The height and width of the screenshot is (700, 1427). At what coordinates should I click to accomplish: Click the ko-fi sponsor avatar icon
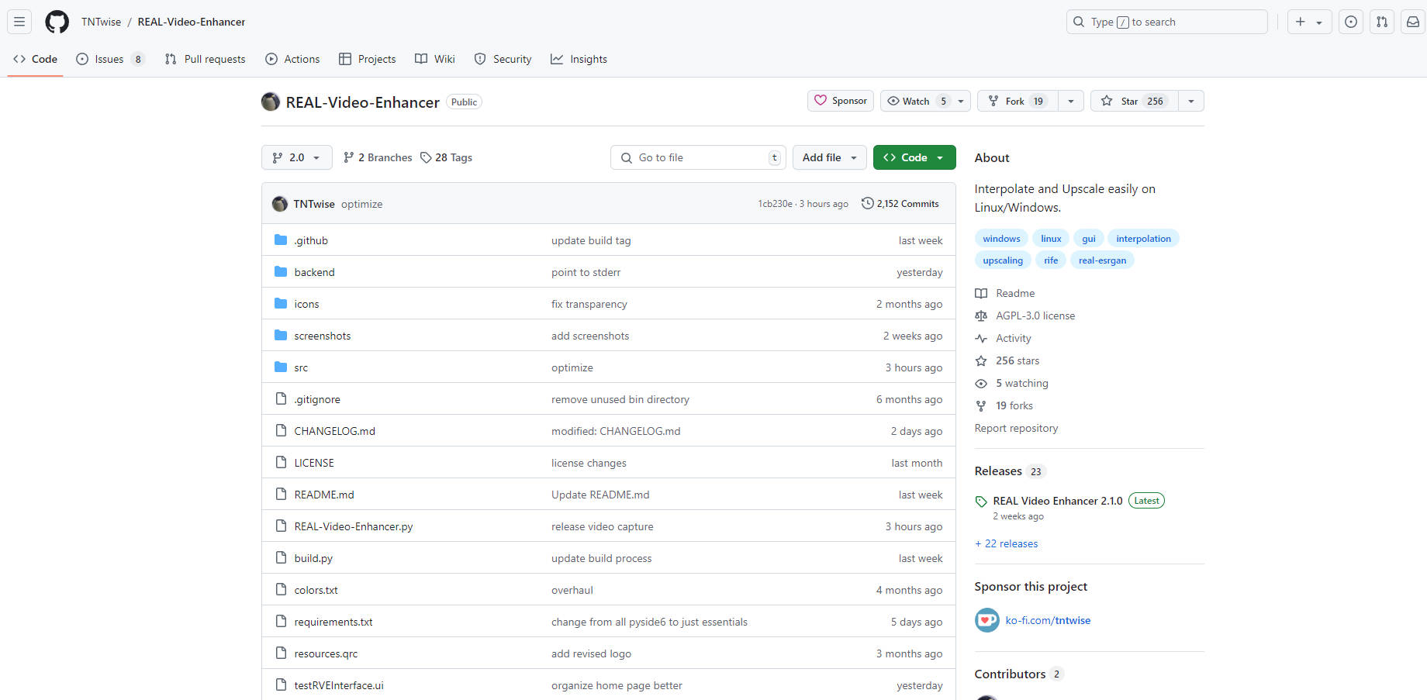click(986, 620)
